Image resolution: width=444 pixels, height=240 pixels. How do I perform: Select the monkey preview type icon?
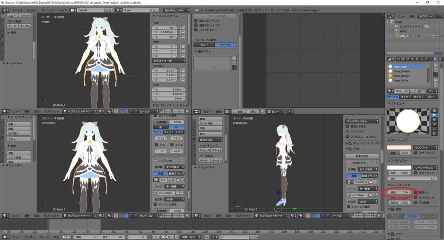click(434, 124)
